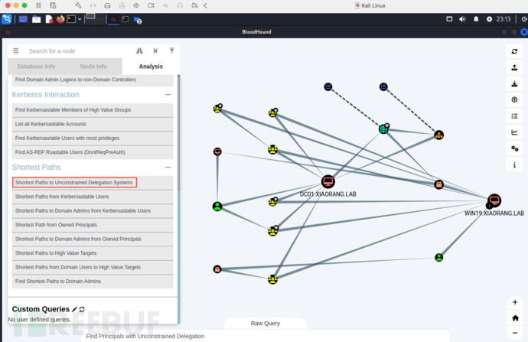Run Shortest Paths to Domain Admins from Kerberoastable Users
Image resolution: width=528 pixels, height=342 pixels.
pos(93,211)
